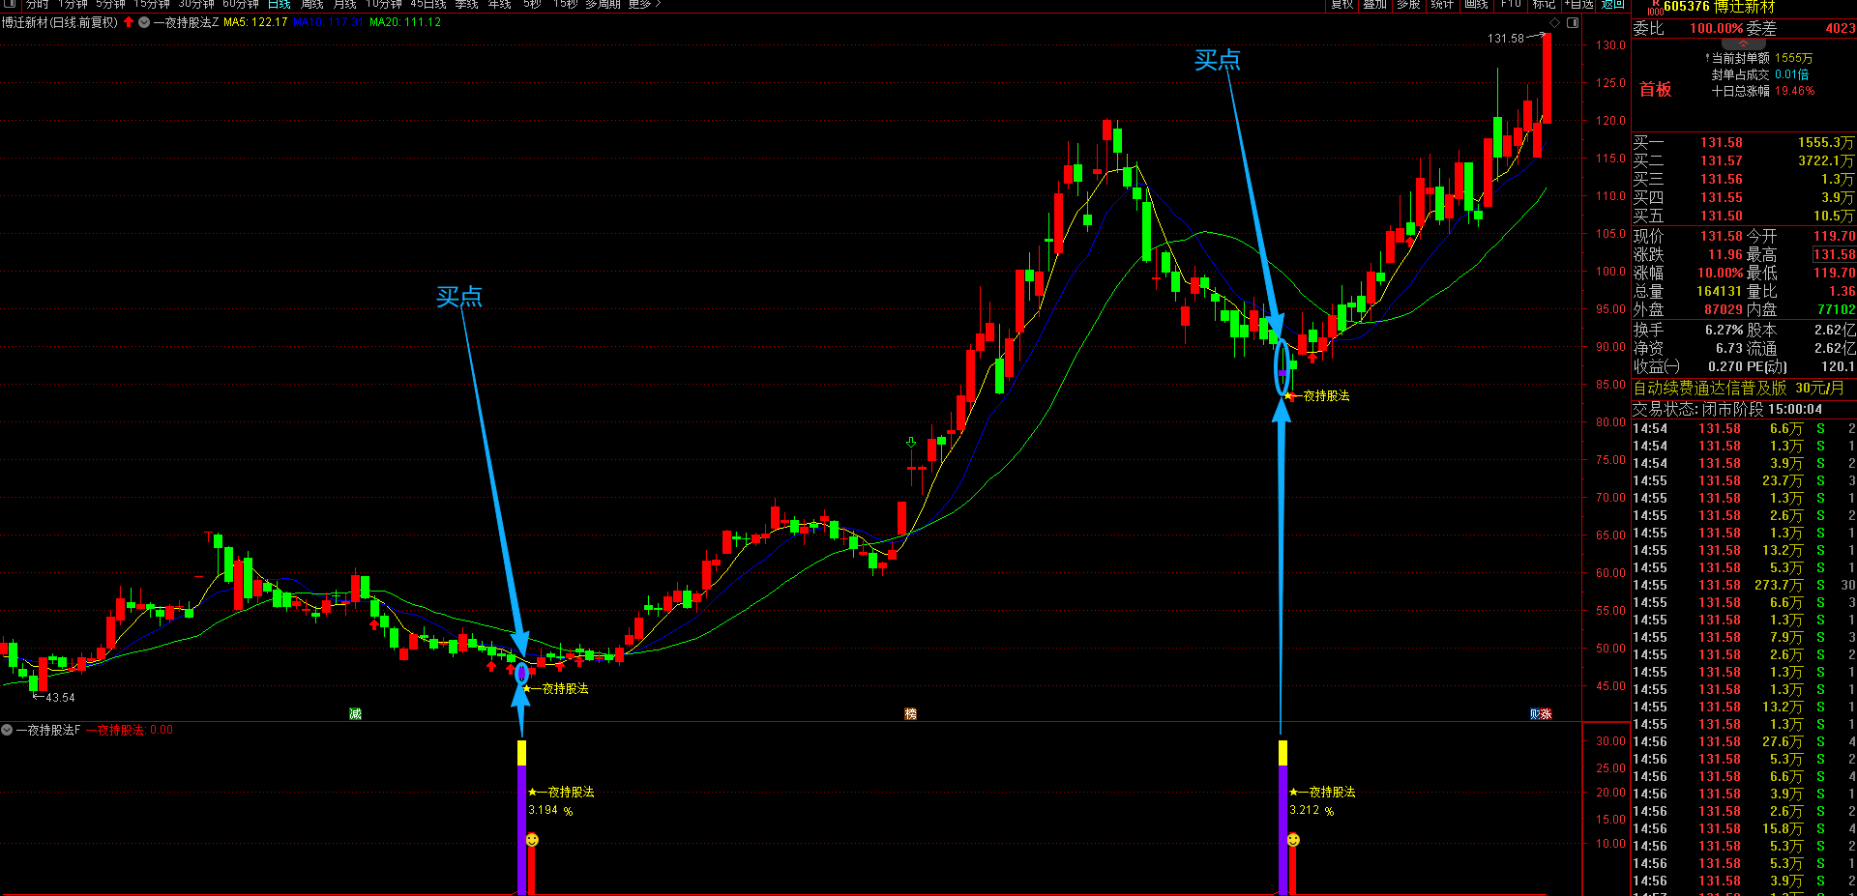Viewport: 1857px width, 896px height.
Task: Expand the 一夜持股法F sub-indicator dropdown circle
Action: [7, 730]
